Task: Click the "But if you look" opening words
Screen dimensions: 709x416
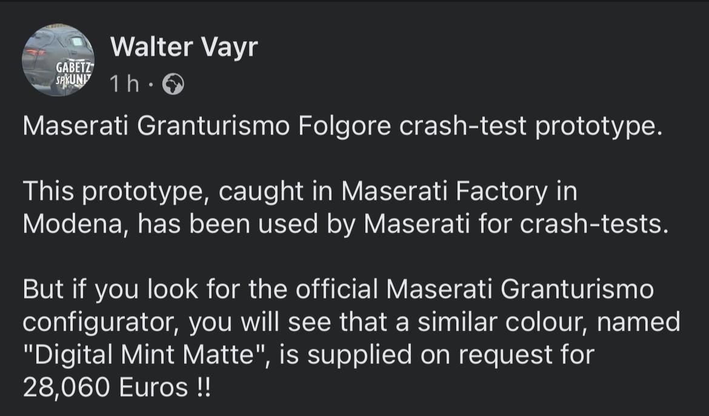Action: pos(110,289)
